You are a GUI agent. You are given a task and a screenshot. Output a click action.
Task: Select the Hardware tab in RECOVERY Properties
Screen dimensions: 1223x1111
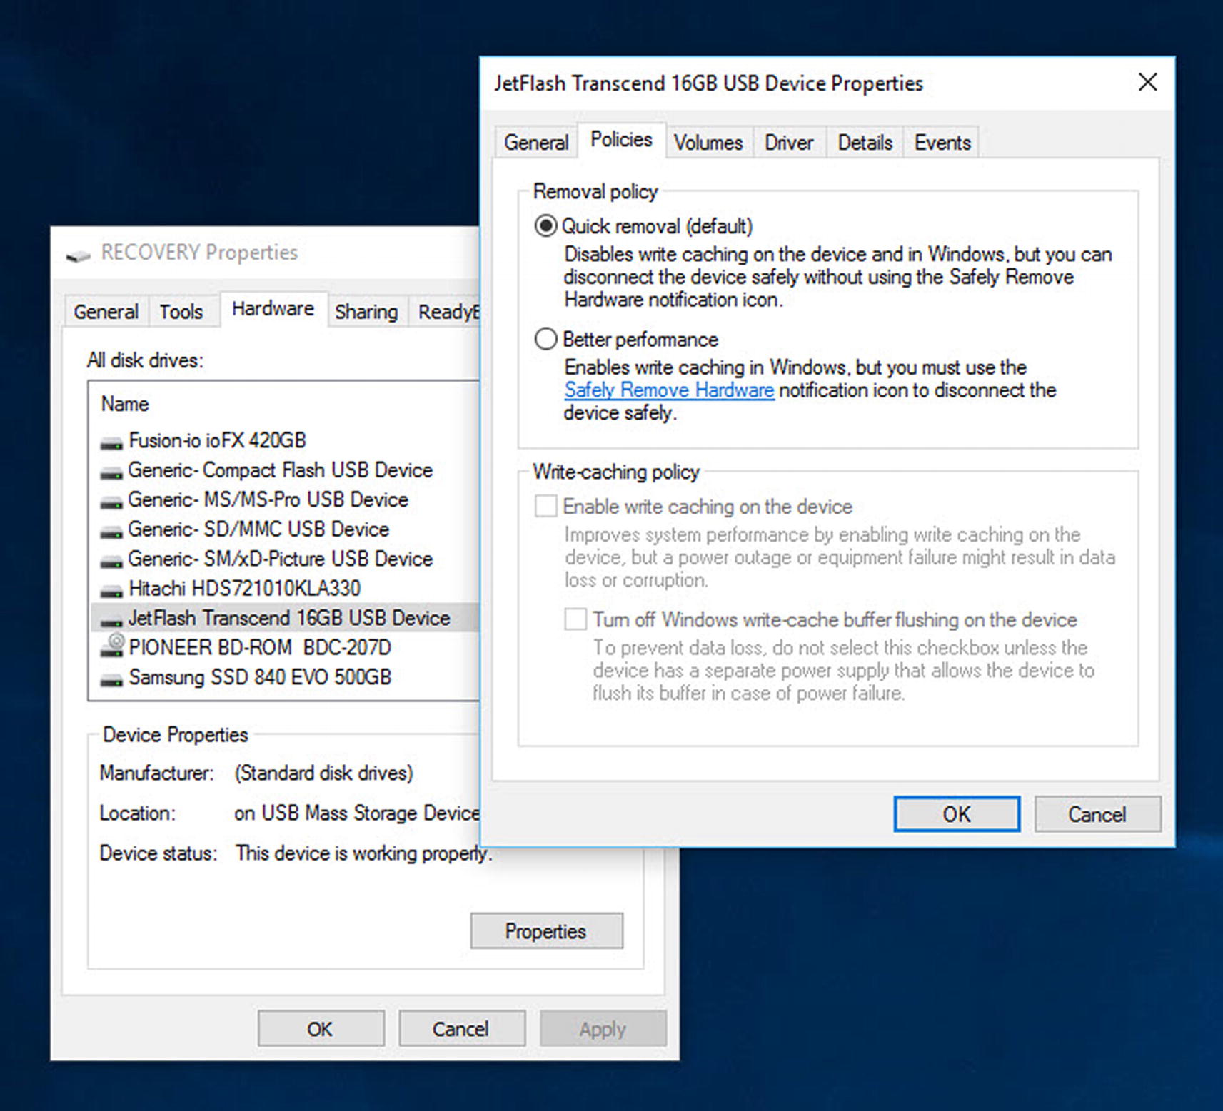[x=273, y=309]
